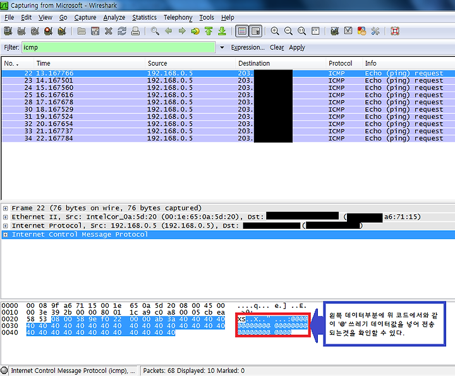Reload the capture file icon

click(x=122, y=31)
